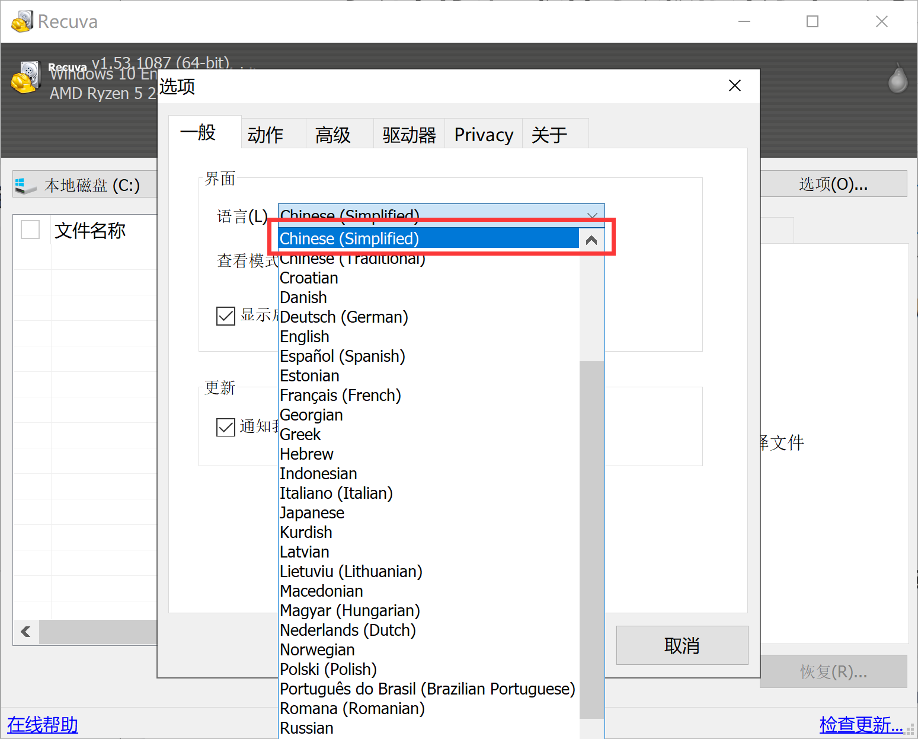The width and height of the screenshot is (918, 739).
Task: Open the 检查更新... check updates link
Action: (x=861, y=724)
